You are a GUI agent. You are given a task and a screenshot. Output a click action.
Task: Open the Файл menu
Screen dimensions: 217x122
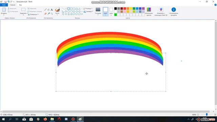coord(4,5)
